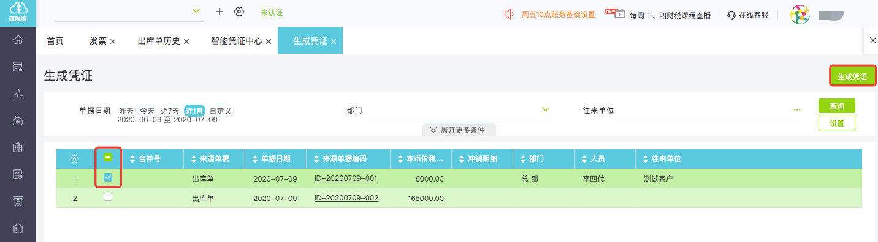This screenshot has height=242, width=878.
Task: Click the online customer service headset icon
Action: (731, 15)
